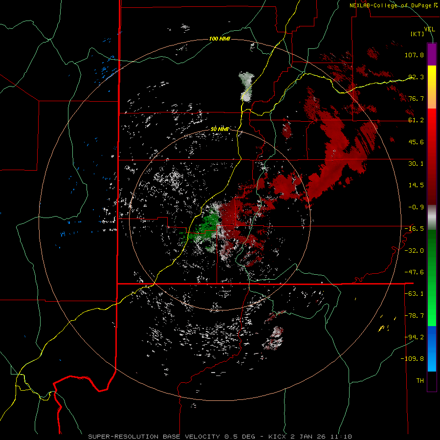The image size is (440, 440).
Task: Click the 2 JAN 26 11:10 timestamp
Action: coord(321,437)
